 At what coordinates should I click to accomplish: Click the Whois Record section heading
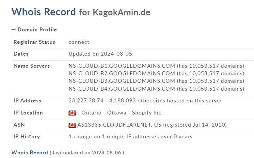[x=30, y=153]
